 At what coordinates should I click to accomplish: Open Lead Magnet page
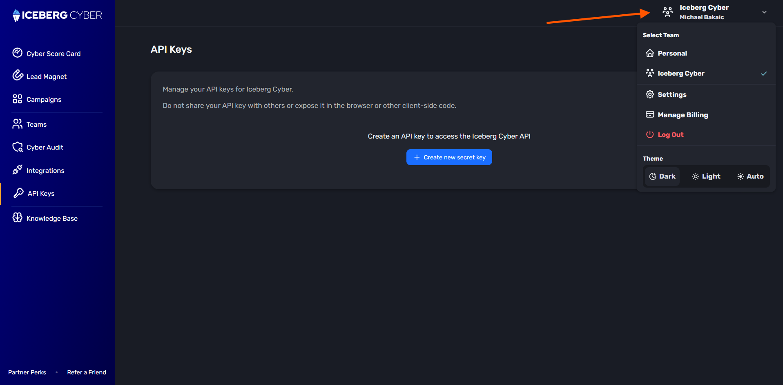click(47, 76)
